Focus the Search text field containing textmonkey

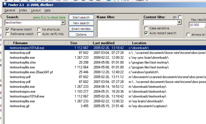(33, 23)
